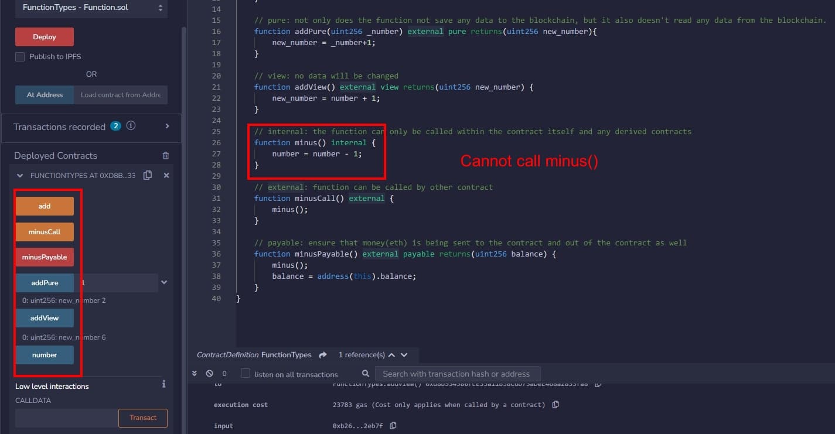Check listen on all transactions

click(246, 374)
